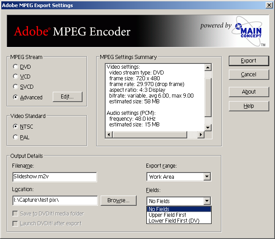The image size is (275, 239).
Task: Browse for output location
Action: coord(118,200)
